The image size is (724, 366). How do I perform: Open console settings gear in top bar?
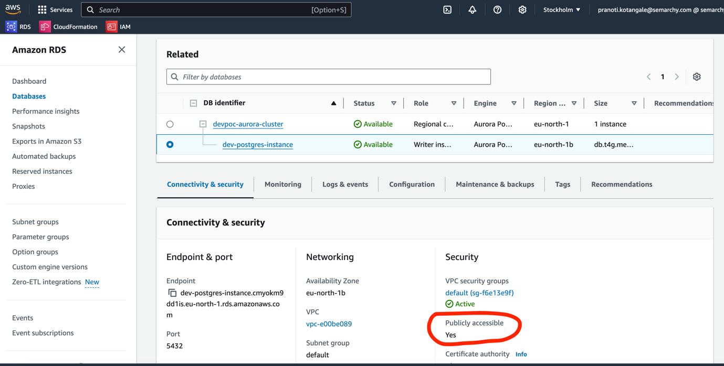pyautogui.click(x=522, y=9)
